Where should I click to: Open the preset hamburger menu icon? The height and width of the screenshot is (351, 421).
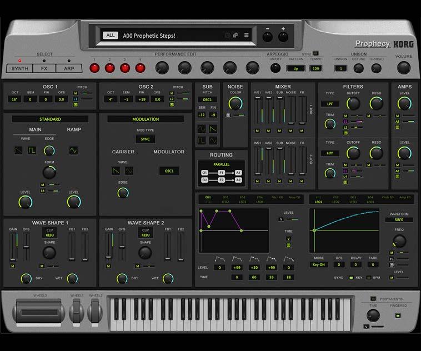246,35
